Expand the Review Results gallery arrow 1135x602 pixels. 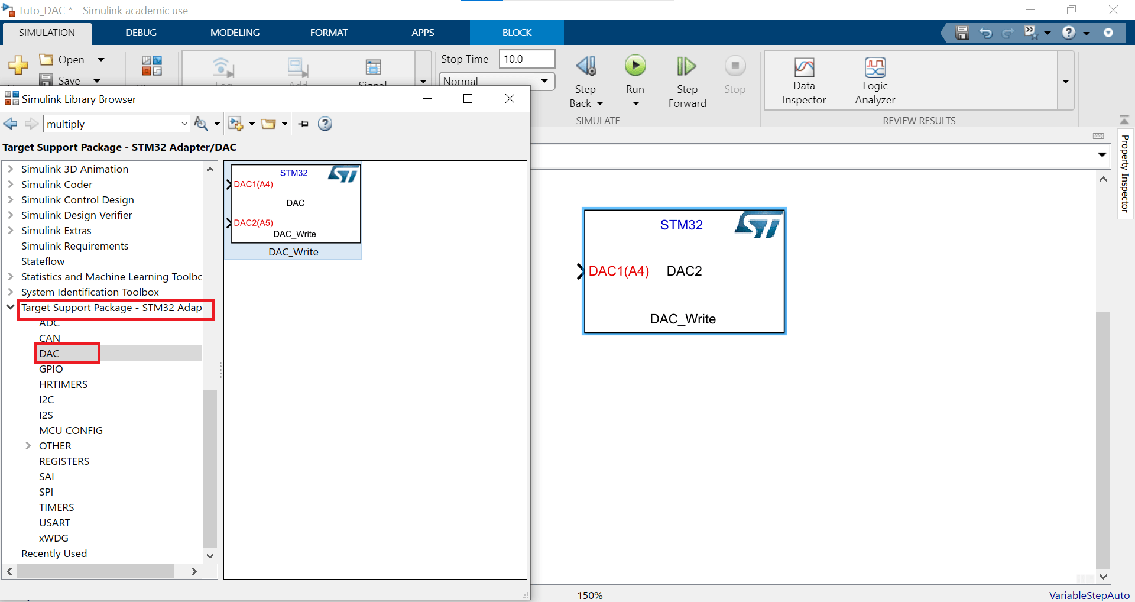1066,82
